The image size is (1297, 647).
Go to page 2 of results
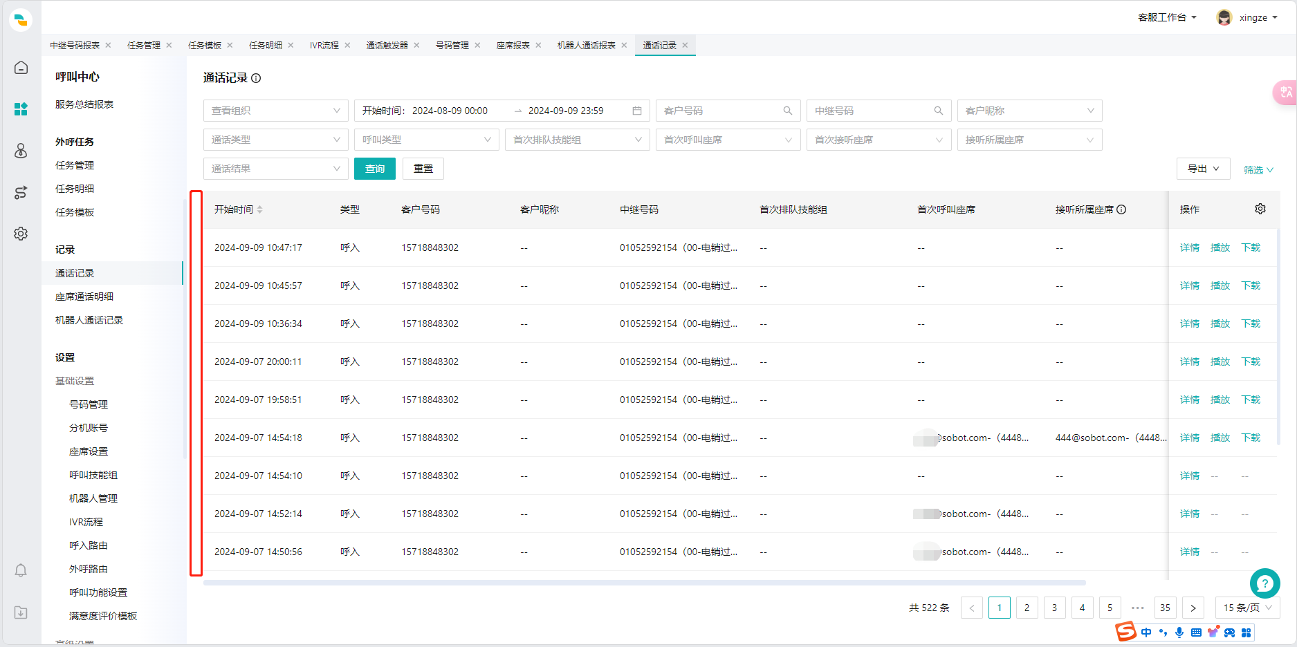click(1027, 608)
